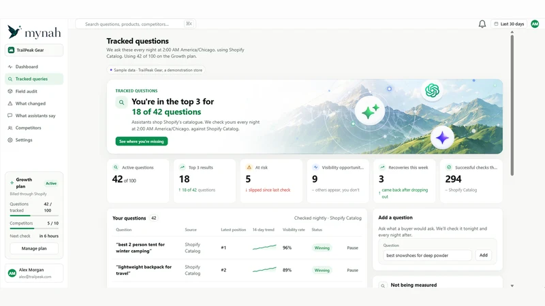545x306 pixels.
Task: Pause the lightweight backpack question
Action: click(x=352, y=270)
